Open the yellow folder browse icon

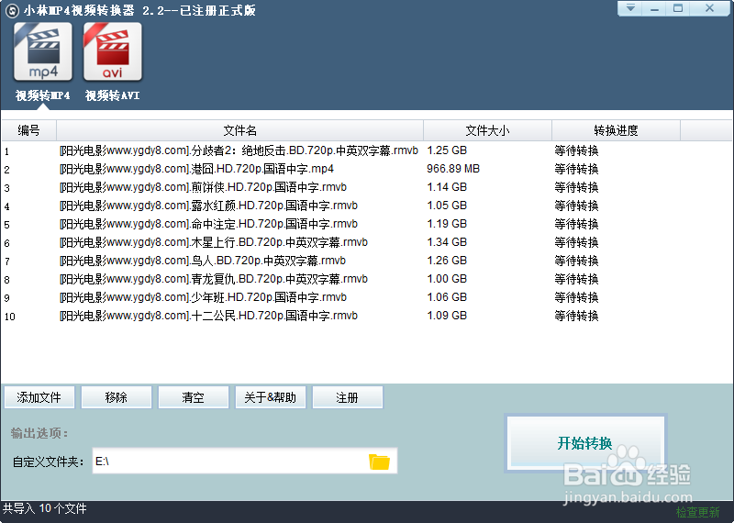tap(379, 462)
